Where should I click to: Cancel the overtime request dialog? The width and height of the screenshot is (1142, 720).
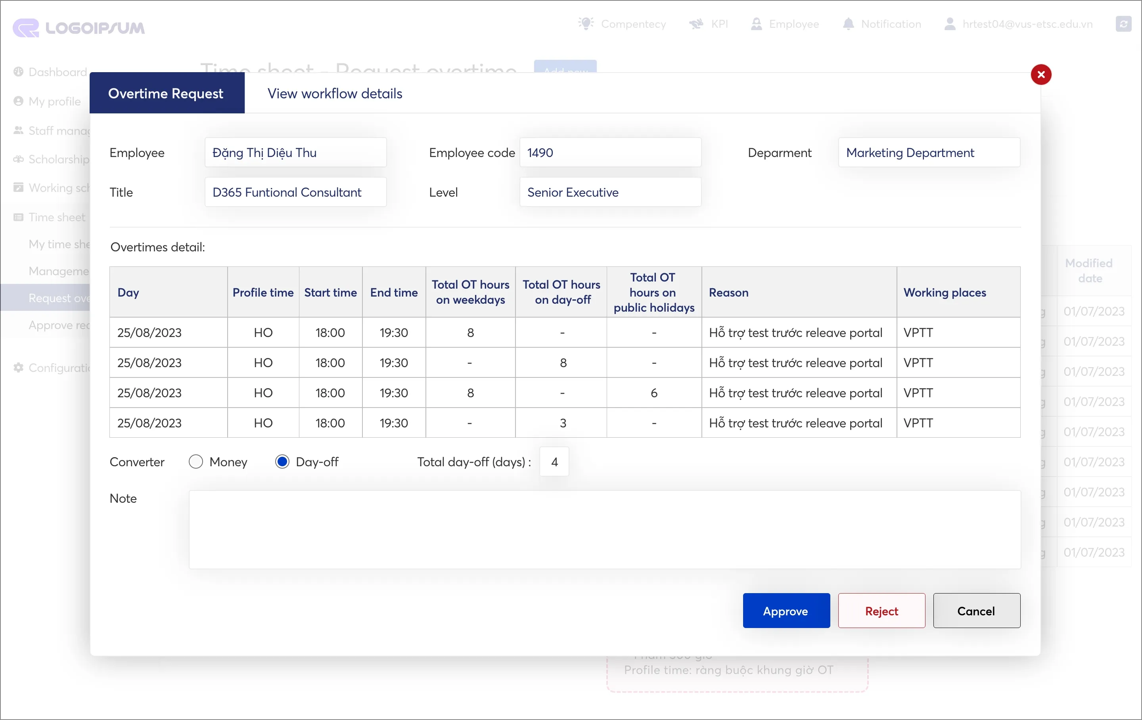pyautogui.click(x=976, y=611)
